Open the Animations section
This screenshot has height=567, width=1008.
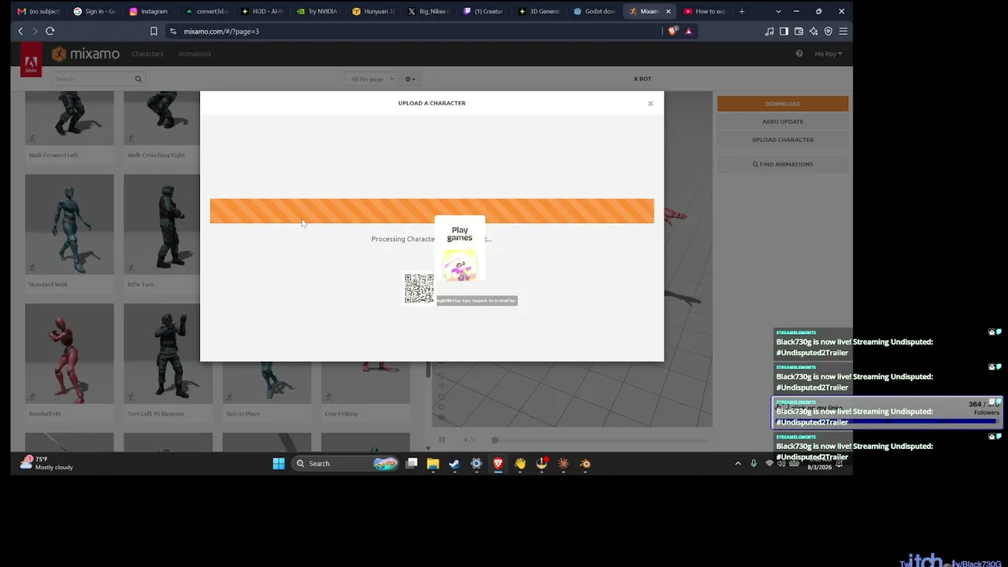click(x=195, y=54)
